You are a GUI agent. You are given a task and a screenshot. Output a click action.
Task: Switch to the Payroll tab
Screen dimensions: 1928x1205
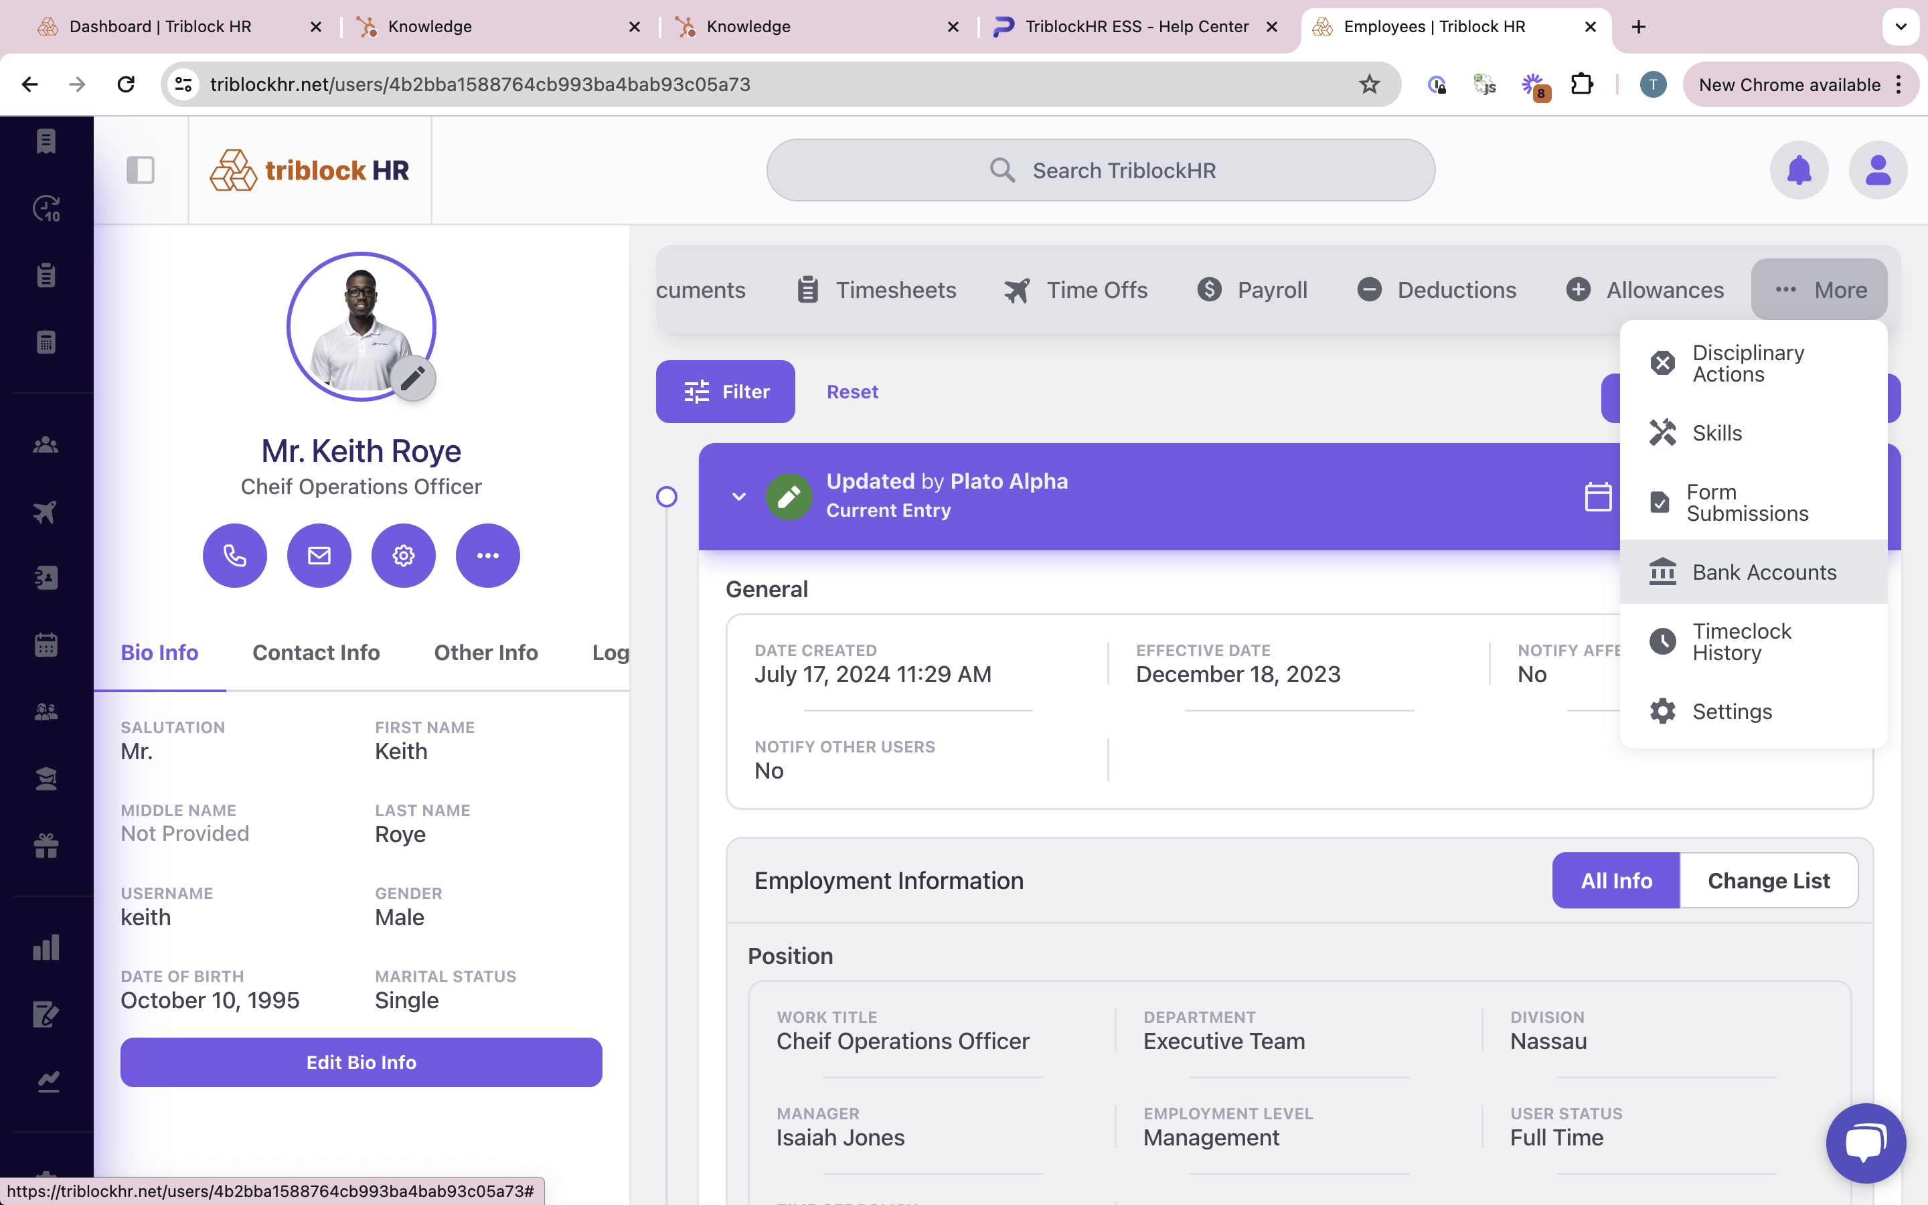(x=1252, y=290)
